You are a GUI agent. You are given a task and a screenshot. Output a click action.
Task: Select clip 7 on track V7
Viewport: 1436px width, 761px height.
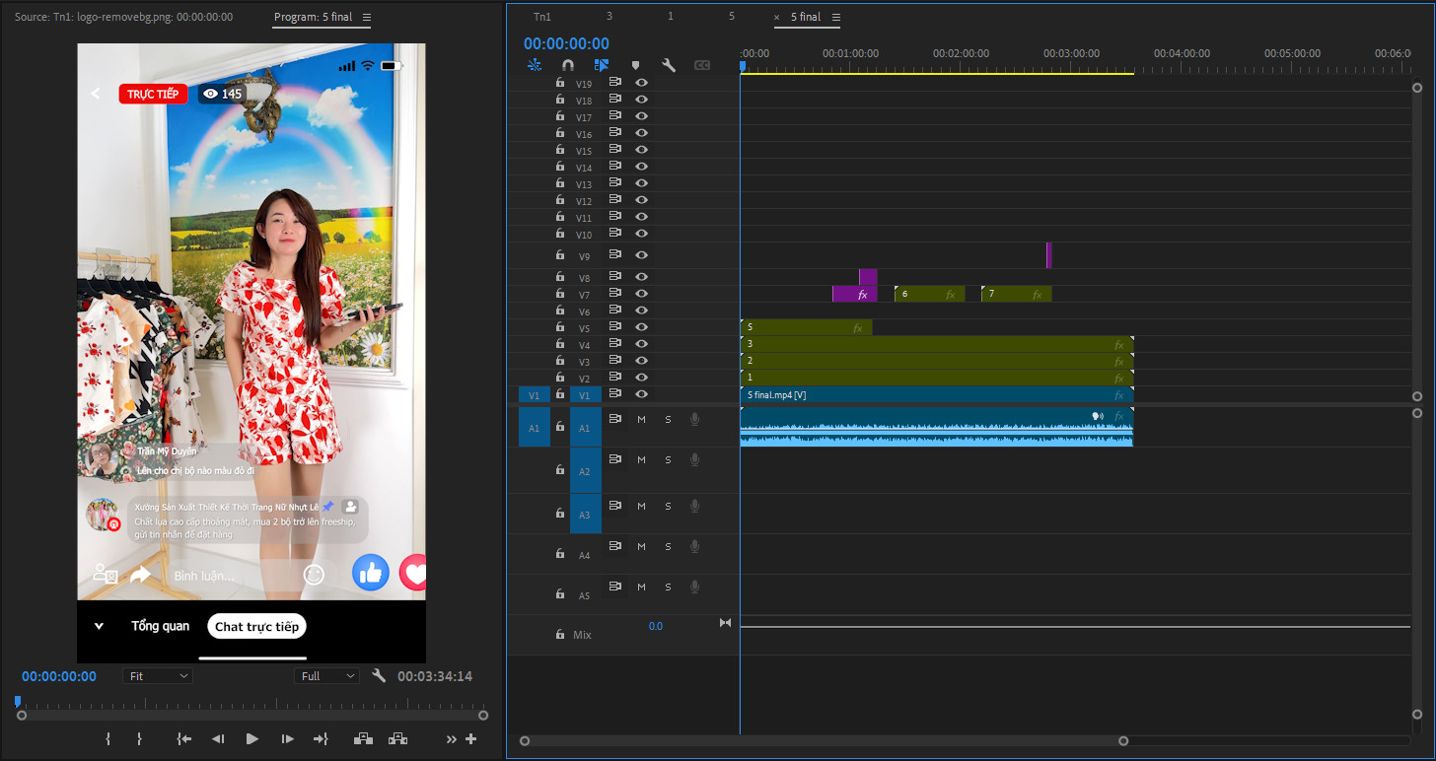(x=1016, y=294)
